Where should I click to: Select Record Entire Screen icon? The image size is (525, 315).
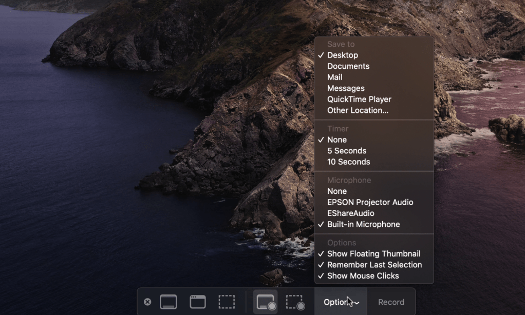pos(265,302)
